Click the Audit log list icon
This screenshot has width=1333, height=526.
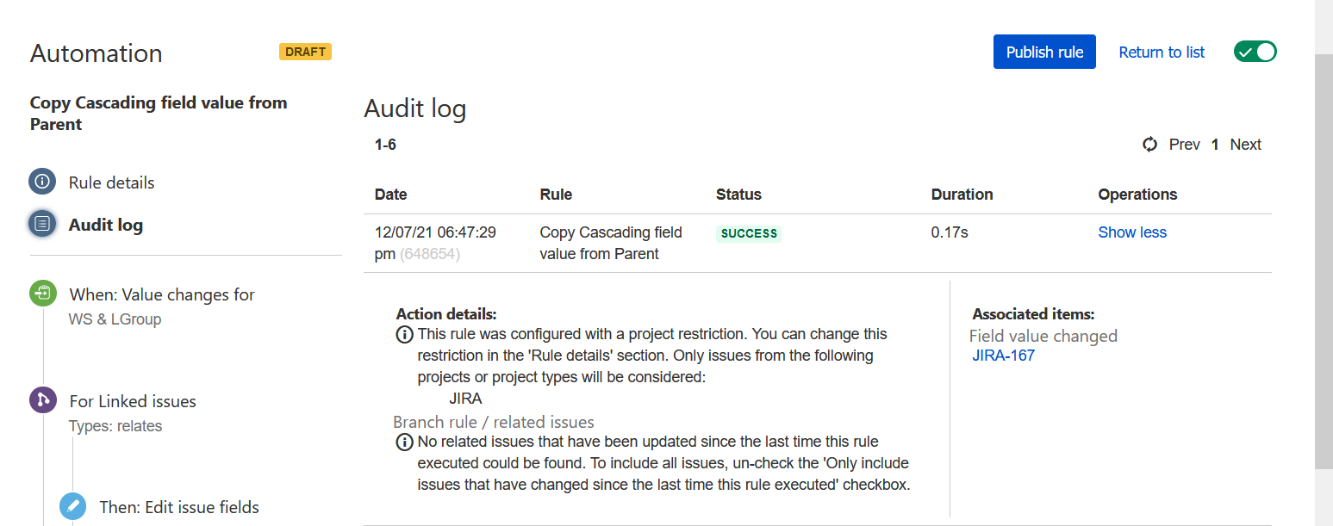(x=43, y=225)
